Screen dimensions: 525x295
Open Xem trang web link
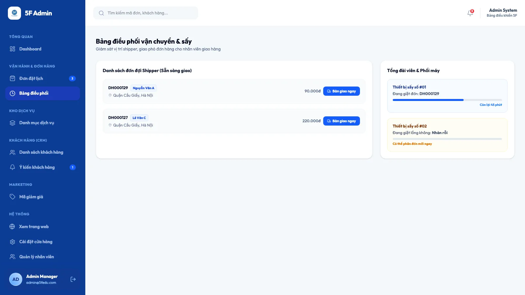click(x=43, y=226)
